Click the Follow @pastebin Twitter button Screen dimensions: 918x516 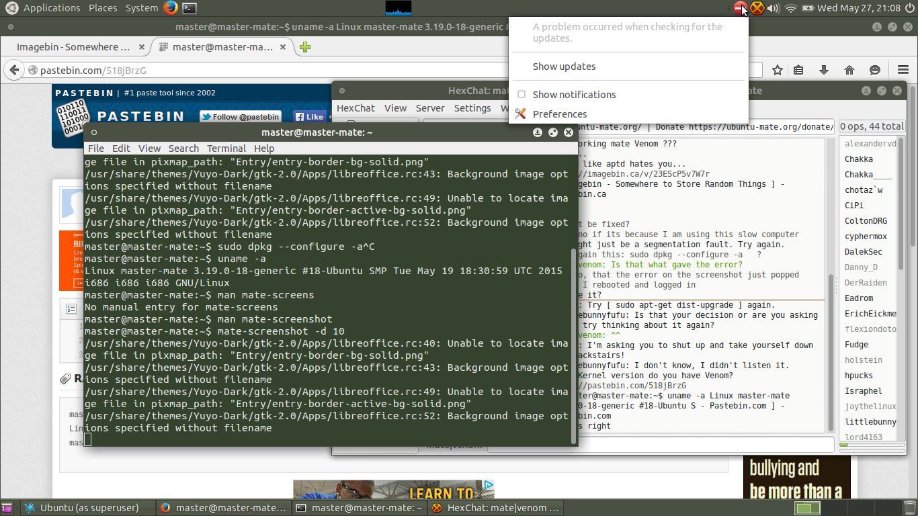tap(240, 117)
